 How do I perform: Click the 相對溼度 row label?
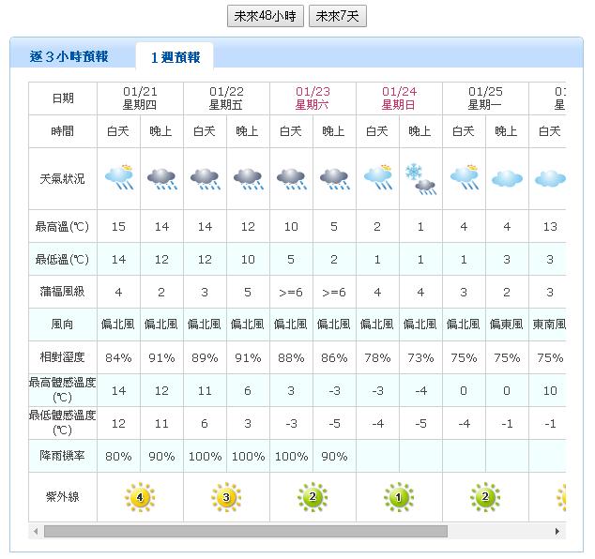(x=62, y=356)
